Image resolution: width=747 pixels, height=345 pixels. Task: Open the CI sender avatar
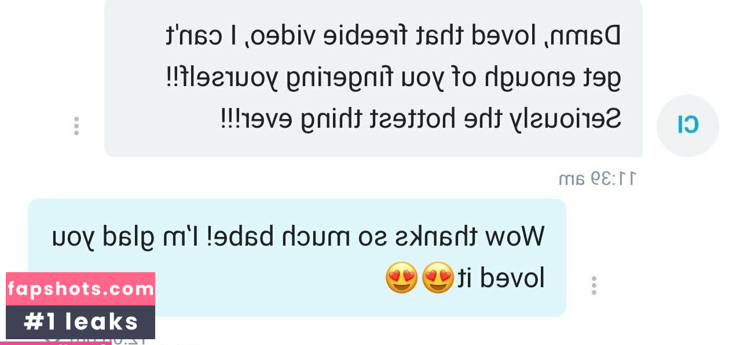(687, 125)
